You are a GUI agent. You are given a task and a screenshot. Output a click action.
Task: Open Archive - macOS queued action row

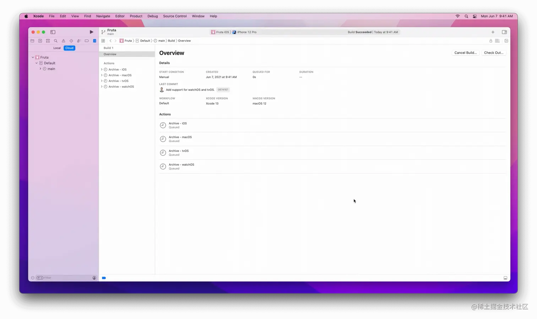[x=332, y=139]
